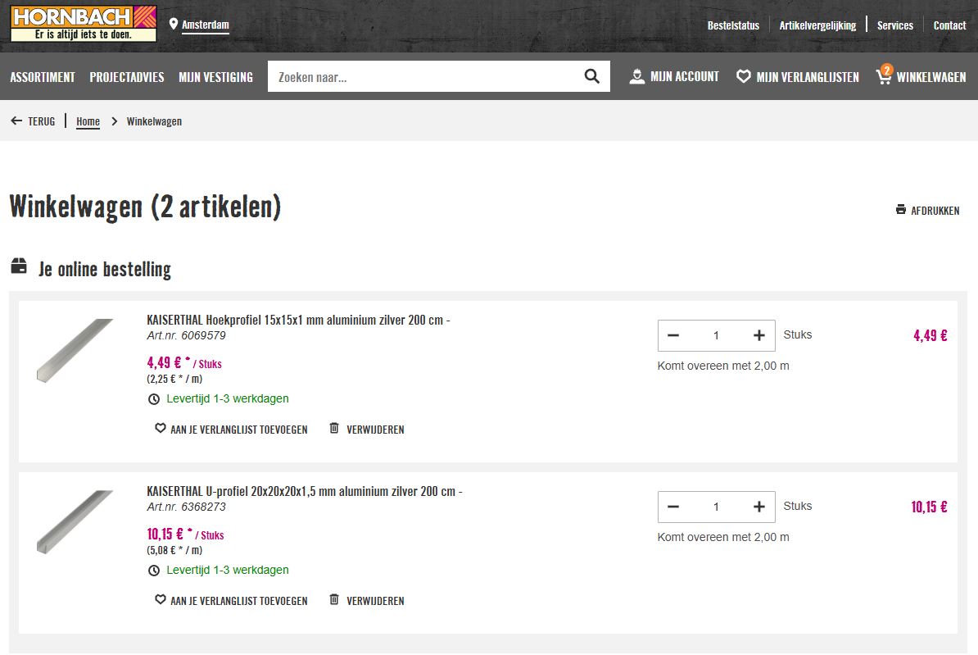Open the shopping cart icon
Viewport: 978px width, 655px height.
tap(884, 76)
